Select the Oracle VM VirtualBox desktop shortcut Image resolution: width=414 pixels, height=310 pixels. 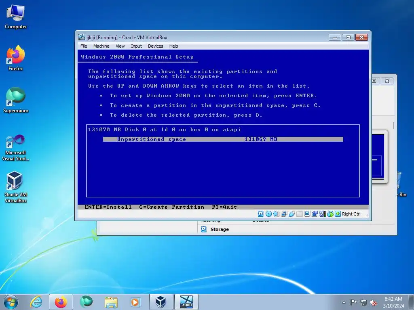click(x=16, y=187)
